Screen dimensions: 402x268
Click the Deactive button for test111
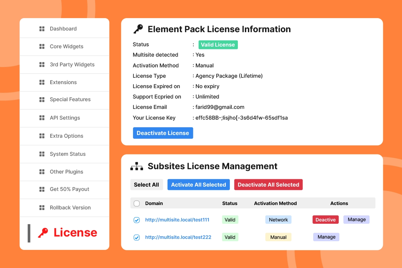[x=325, y=220]
